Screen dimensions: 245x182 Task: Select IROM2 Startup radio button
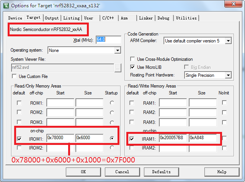(x=112, y=148)
